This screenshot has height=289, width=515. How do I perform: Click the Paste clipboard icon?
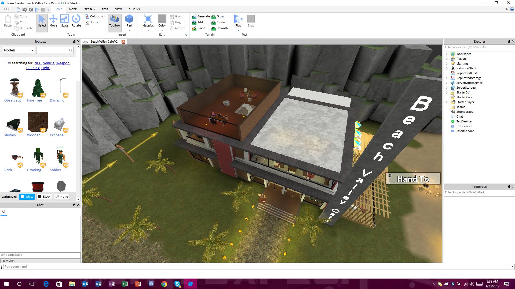pos(8,21)
